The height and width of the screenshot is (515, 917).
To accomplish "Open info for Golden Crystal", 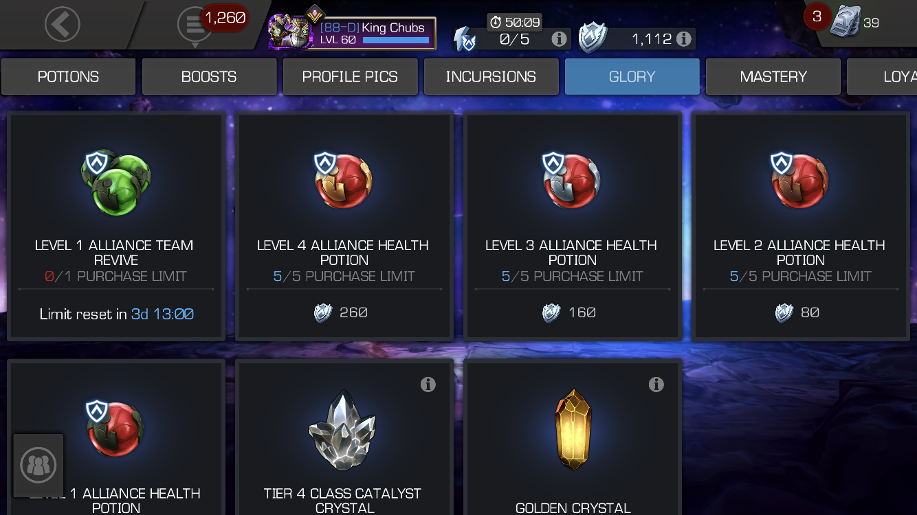I will coord(656,385).
